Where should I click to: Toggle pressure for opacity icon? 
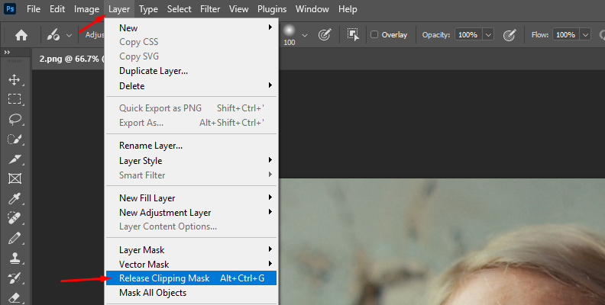click(510, 35)
